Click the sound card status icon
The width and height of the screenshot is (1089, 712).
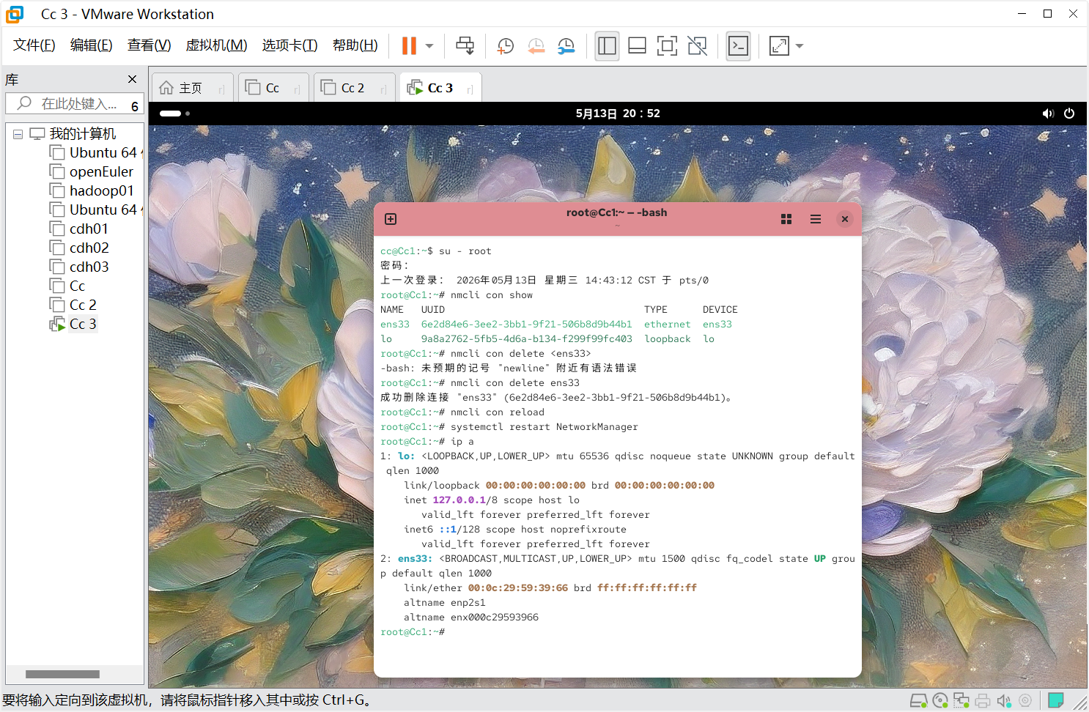pos(1004,701)
